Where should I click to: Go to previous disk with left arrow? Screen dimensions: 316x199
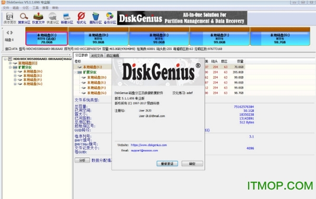click(x=8, y=33)
